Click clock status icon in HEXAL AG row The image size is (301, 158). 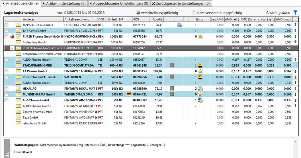[200, 89]
